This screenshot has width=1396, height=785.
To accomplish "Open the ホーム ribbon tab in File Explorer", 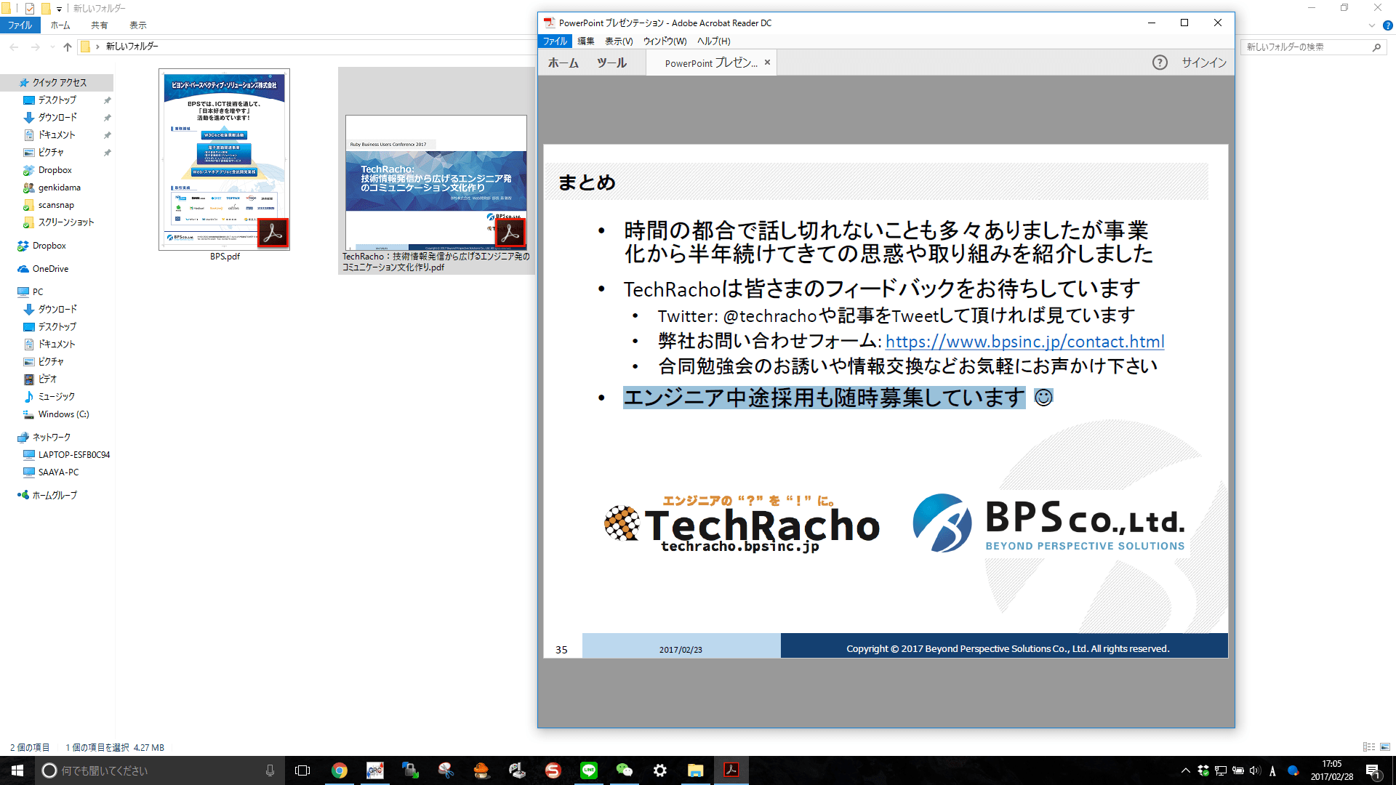I will (x=60, y=25).
